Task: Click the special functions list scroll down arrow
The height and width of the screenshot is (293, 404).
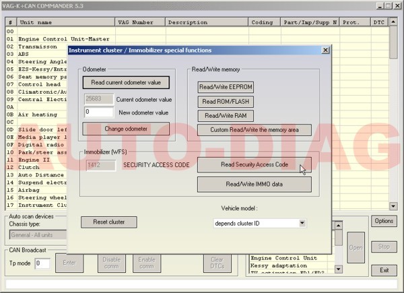Action: coord(339,269)
